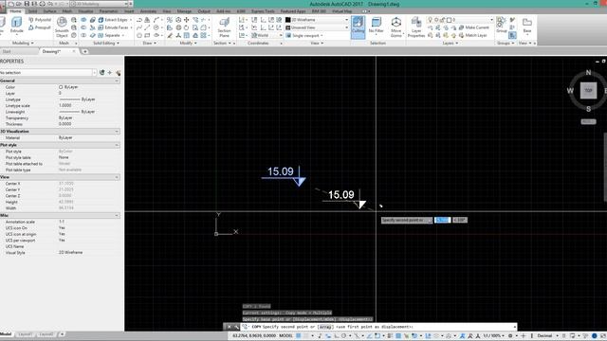Click the New drawing icon in title bar
This screenshot has height=341, width=607.
tap(11, 4)
